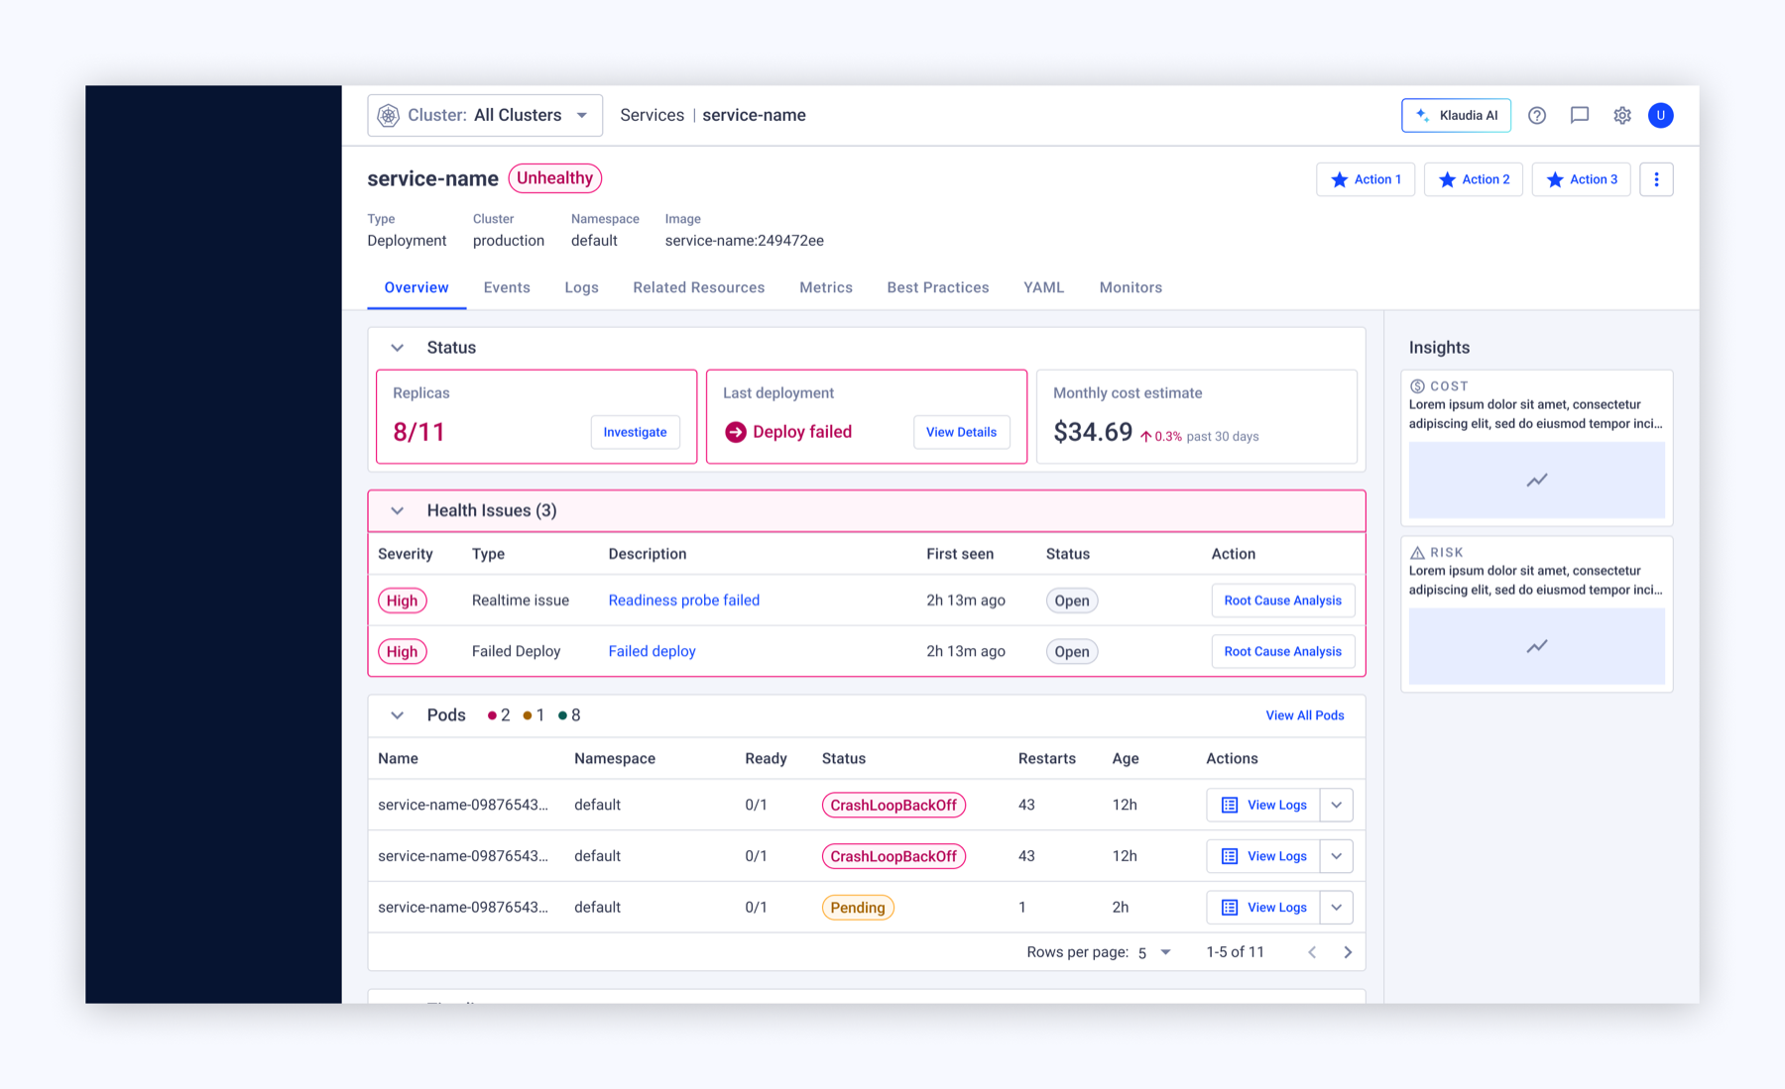Click the COST dollar icon in Insights
The height and width of the screenshot is (1089, 1785).
point(1417,386)
